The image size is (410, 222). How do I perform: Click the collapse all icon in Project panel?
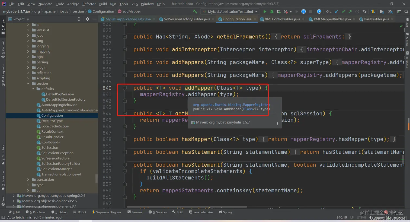pyautogui.click(x=79, y=19)
